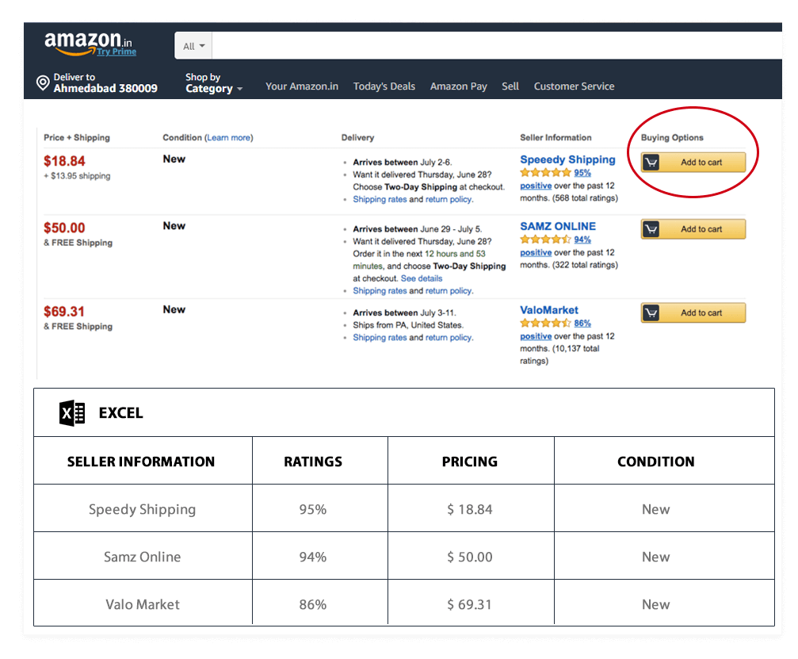Viewport: 798px width, 659px height.
Task: Add the ValoMarket offer to cart
Action: 693,312
